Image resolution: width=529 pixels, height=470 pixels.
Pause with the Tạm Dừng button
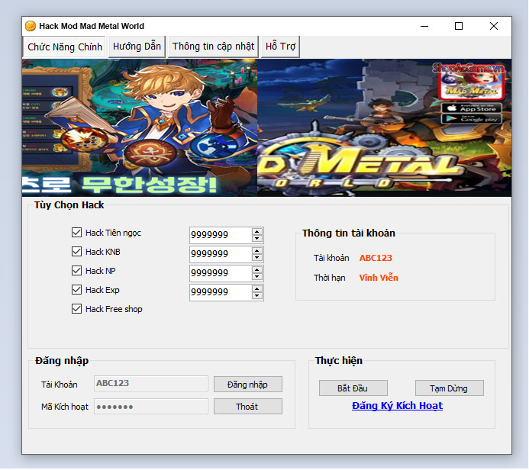[450, 388]
